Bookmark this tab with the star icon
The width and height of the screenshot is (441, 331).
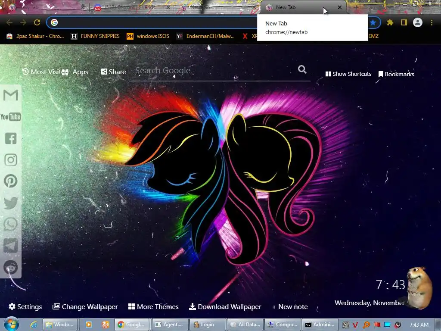(x=373, y=22)
